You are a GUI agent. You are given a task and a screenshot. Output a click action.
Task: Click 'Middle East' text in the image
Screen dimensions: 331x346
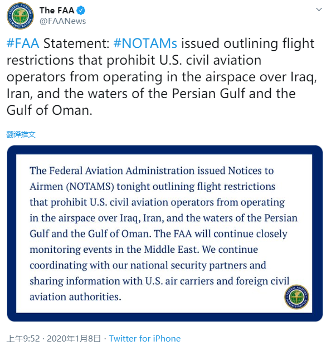(170, 250)
